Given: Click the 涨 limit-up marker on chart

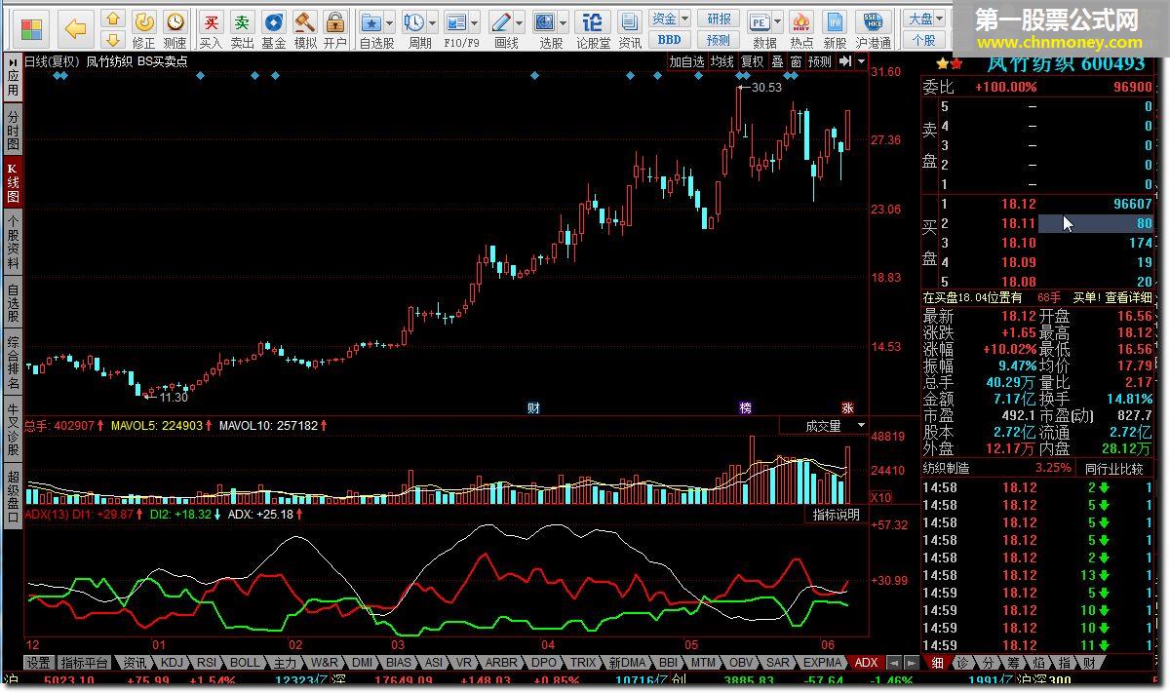Looking at the screenshot, I should click(847, 407).
